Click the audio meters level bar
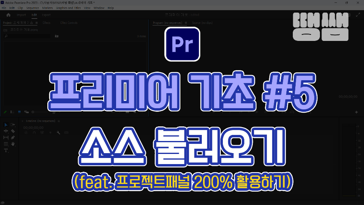The width and height of the screenshot is (364, 205). pyautogui.click(x=349, y=160)
